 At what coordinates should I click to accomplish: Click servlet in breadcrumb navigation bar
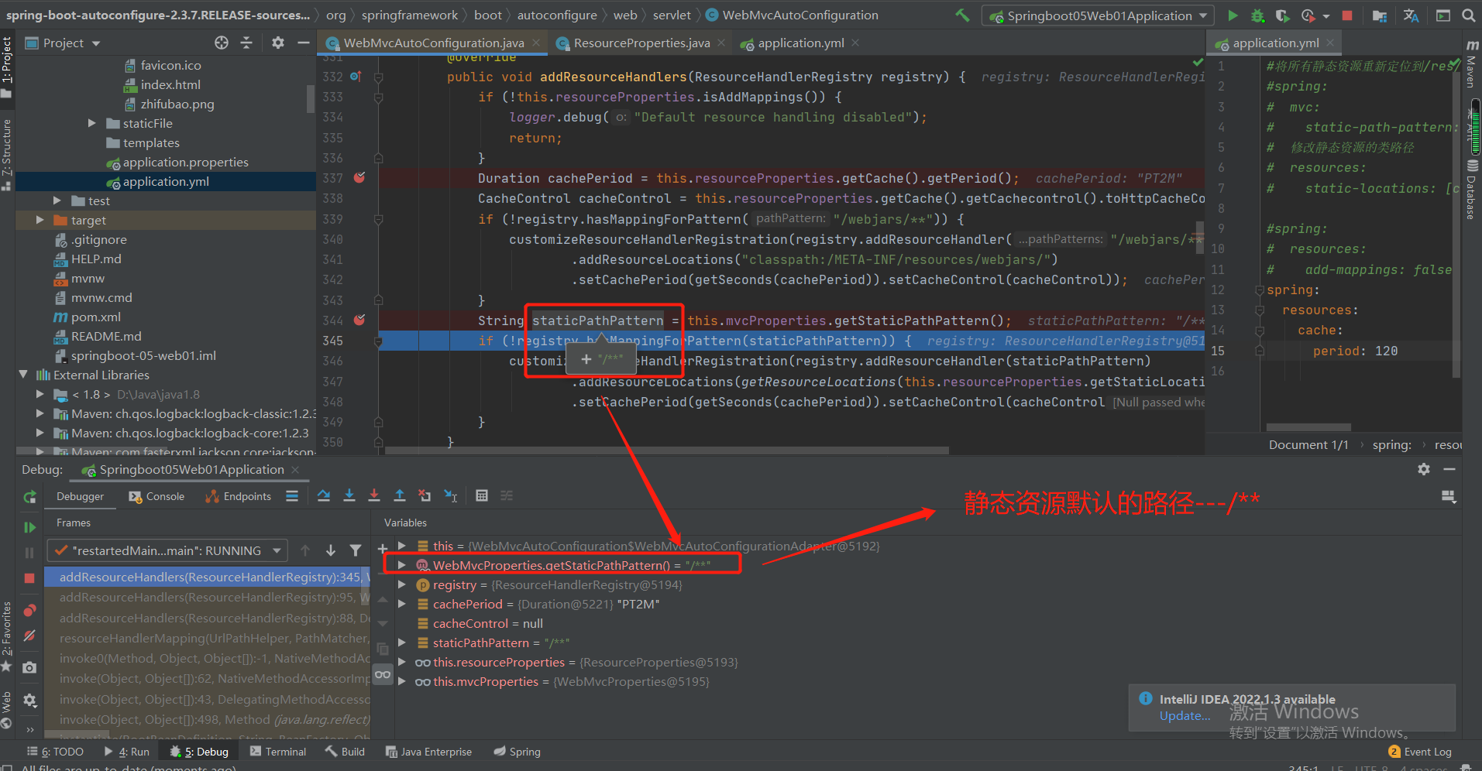point(671,15)
